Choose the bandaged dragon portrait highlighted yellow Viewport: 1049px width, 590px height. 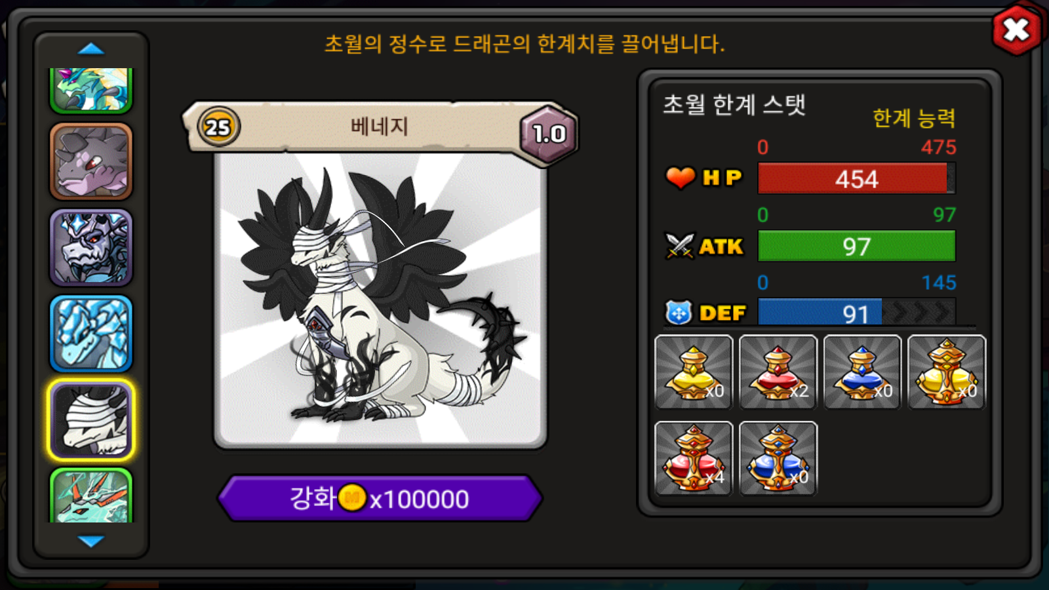pos(91,420)
